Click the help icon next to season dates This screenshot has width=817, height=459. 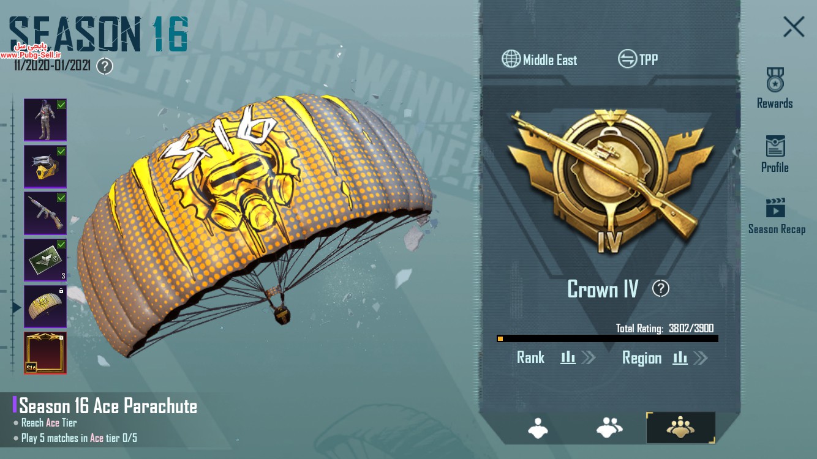point(105,65)
